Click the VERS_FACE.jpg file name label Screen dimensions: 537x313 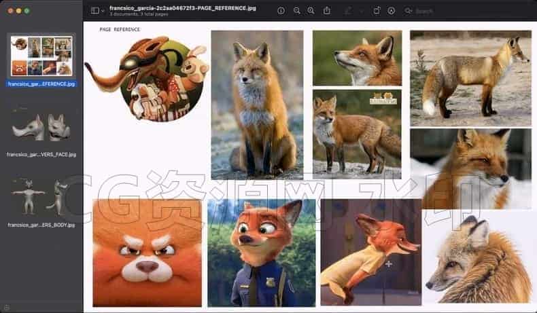41,155
